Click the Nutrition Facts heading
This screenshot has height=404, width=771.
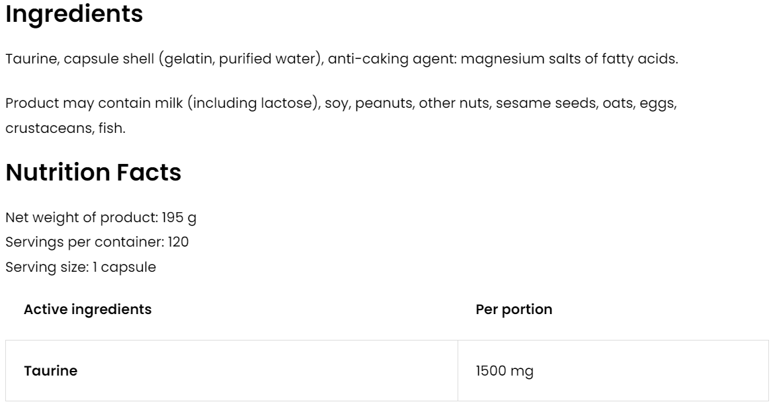tap(93, 173)
